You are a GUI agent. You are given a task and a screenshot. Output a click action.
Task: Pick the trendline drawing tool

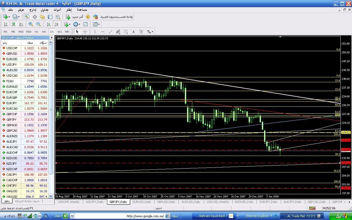click(110, 32)
